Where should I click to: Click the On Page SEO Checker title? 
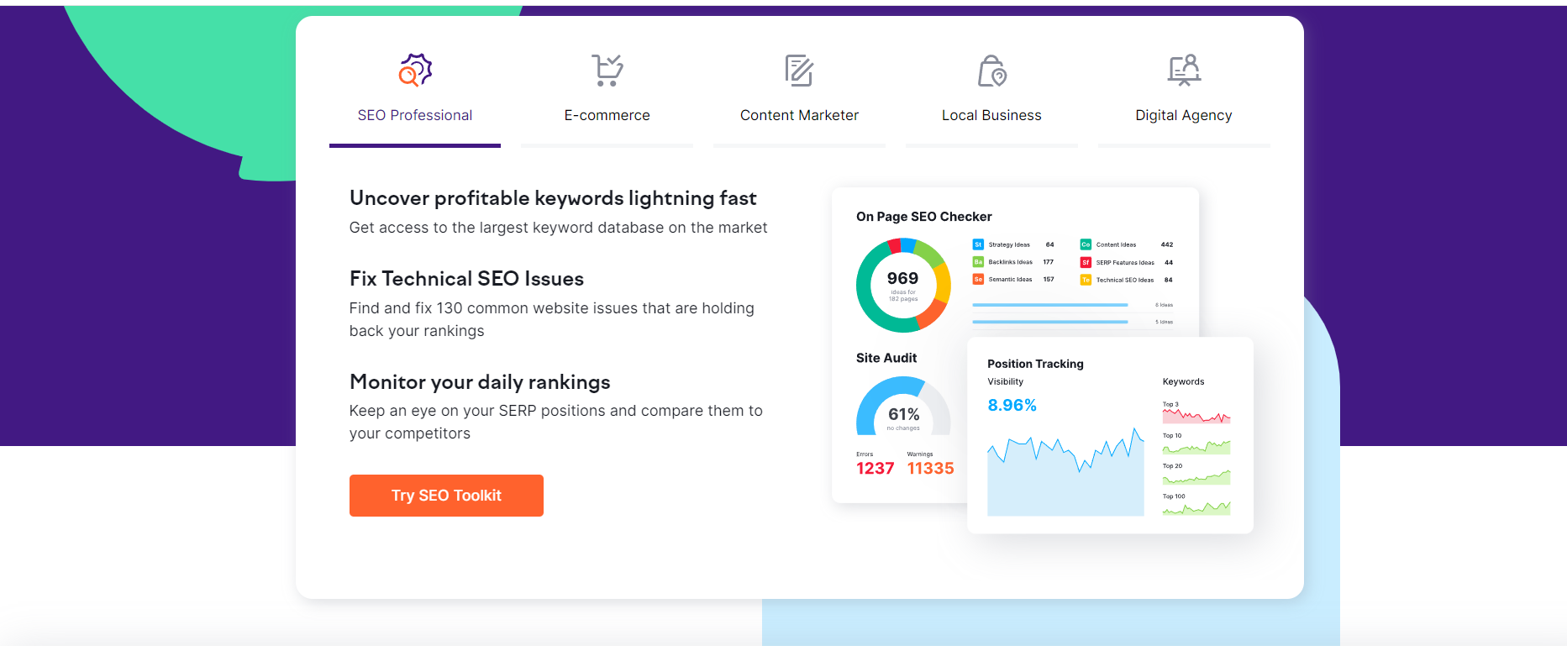coord(924,217)
